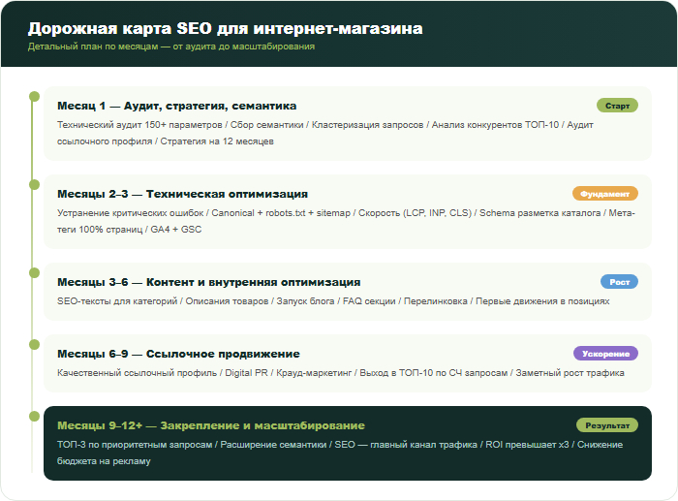Click the title 'Дорожная карта SEO для интернет-магазина'

click(x=226, y=28)
